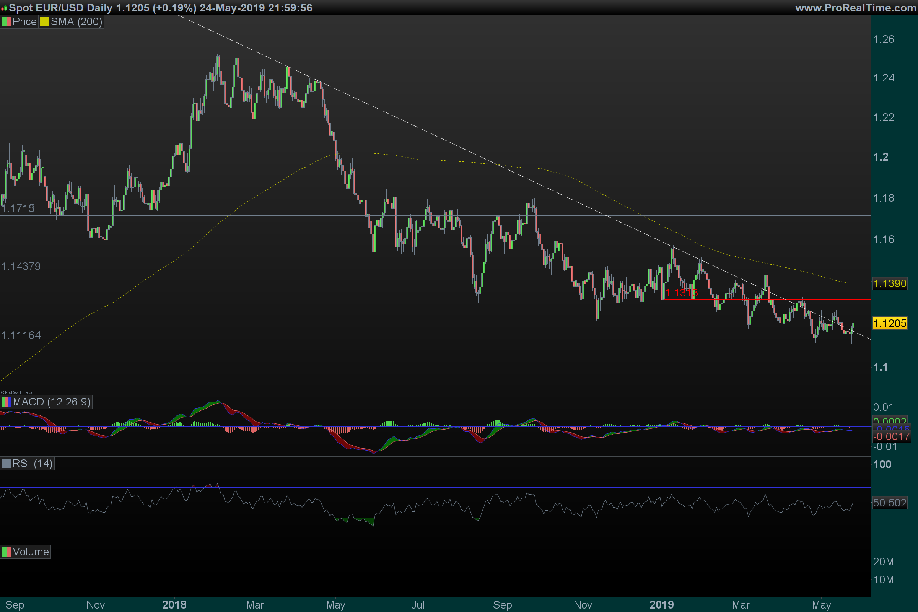Select the 1.14379 horizontal level label
The image size is (918, 612).
(21, 267)
